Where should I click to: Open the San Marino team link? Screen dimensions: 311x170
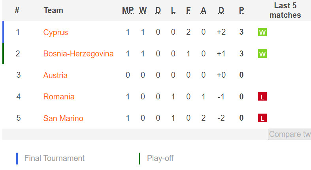63,118
